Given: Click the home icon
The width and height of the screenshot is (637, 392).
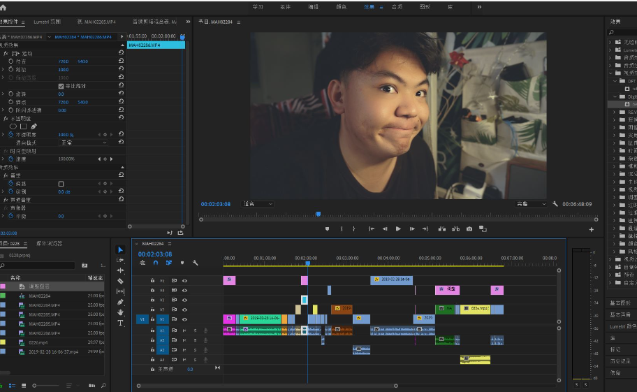Looking at the screenshot, I should (3, 7).
